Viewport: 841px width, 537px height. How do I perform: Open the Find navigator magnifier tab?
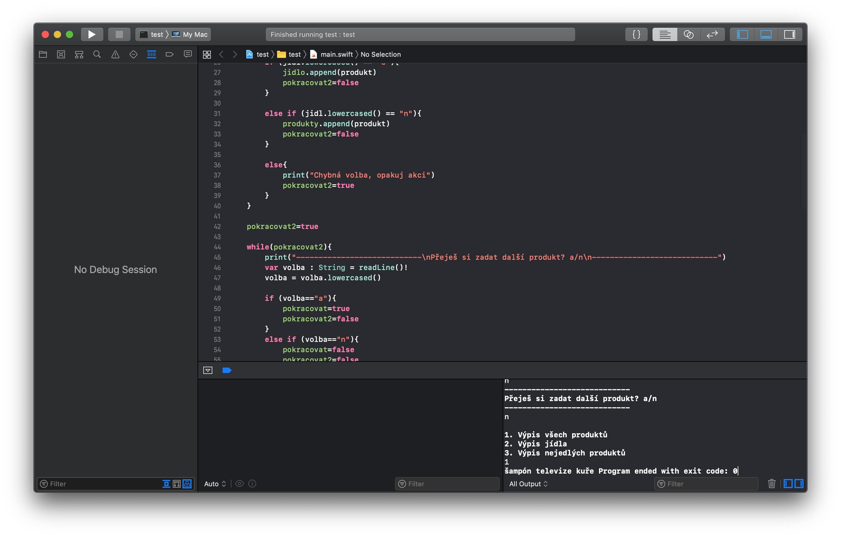tap(97, 54)
